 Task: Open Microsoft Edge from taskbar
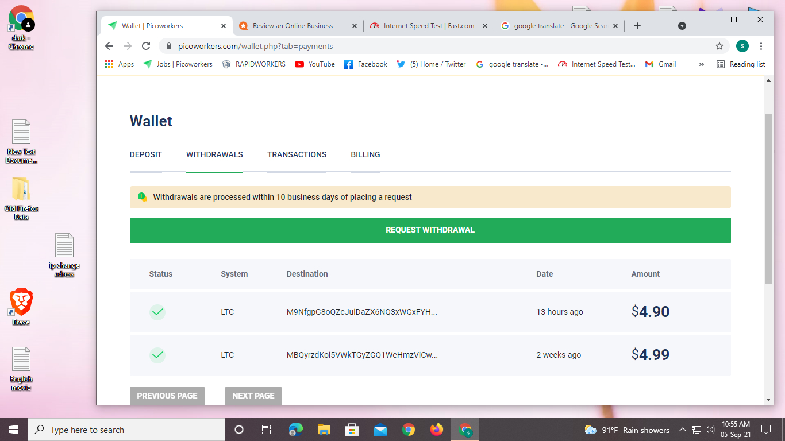[296, 430]
